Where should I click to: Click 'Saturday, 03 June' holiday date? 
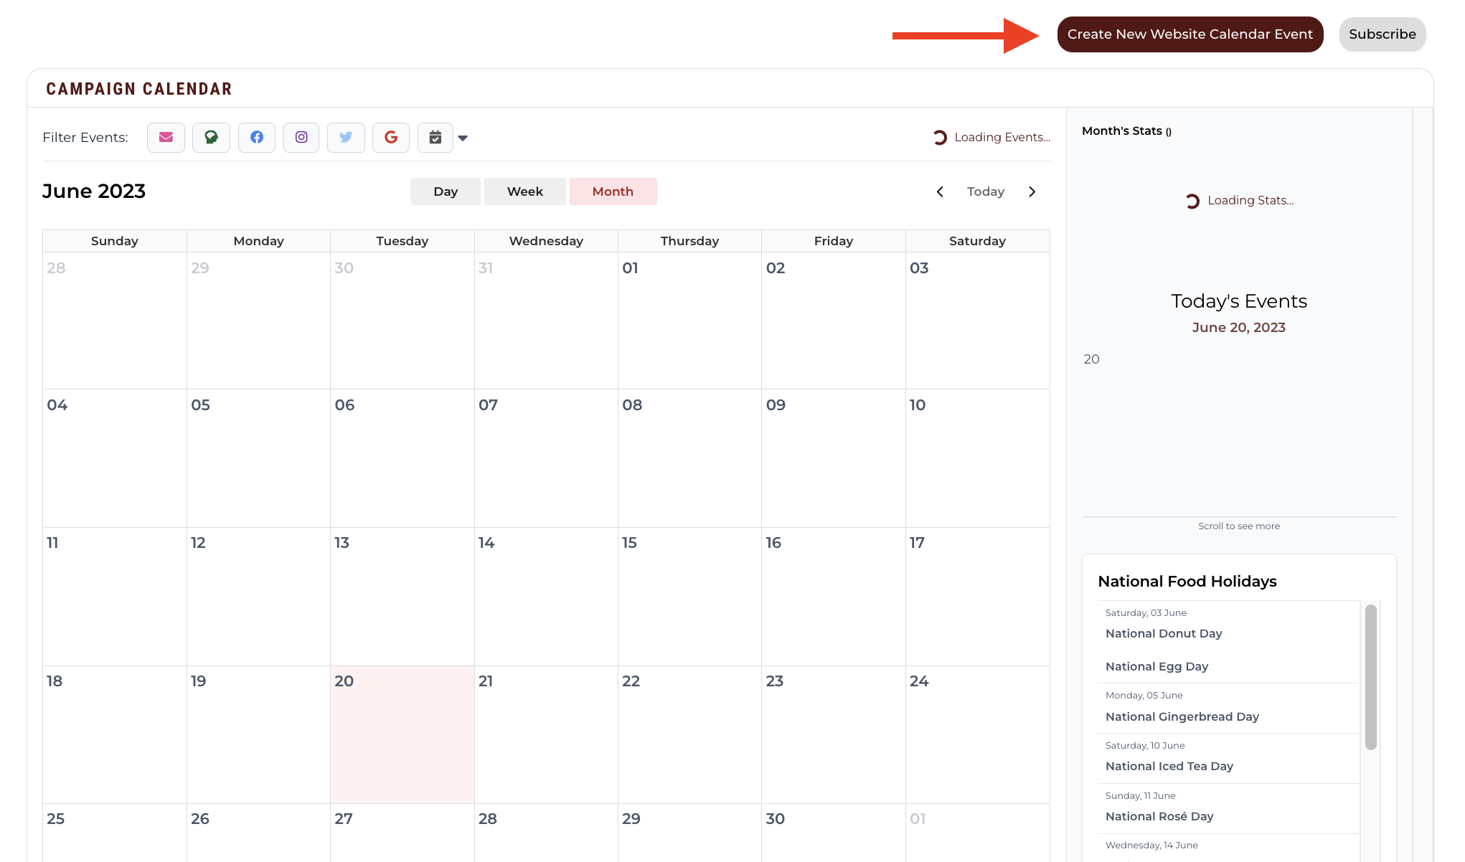(x=1146, y=613)
